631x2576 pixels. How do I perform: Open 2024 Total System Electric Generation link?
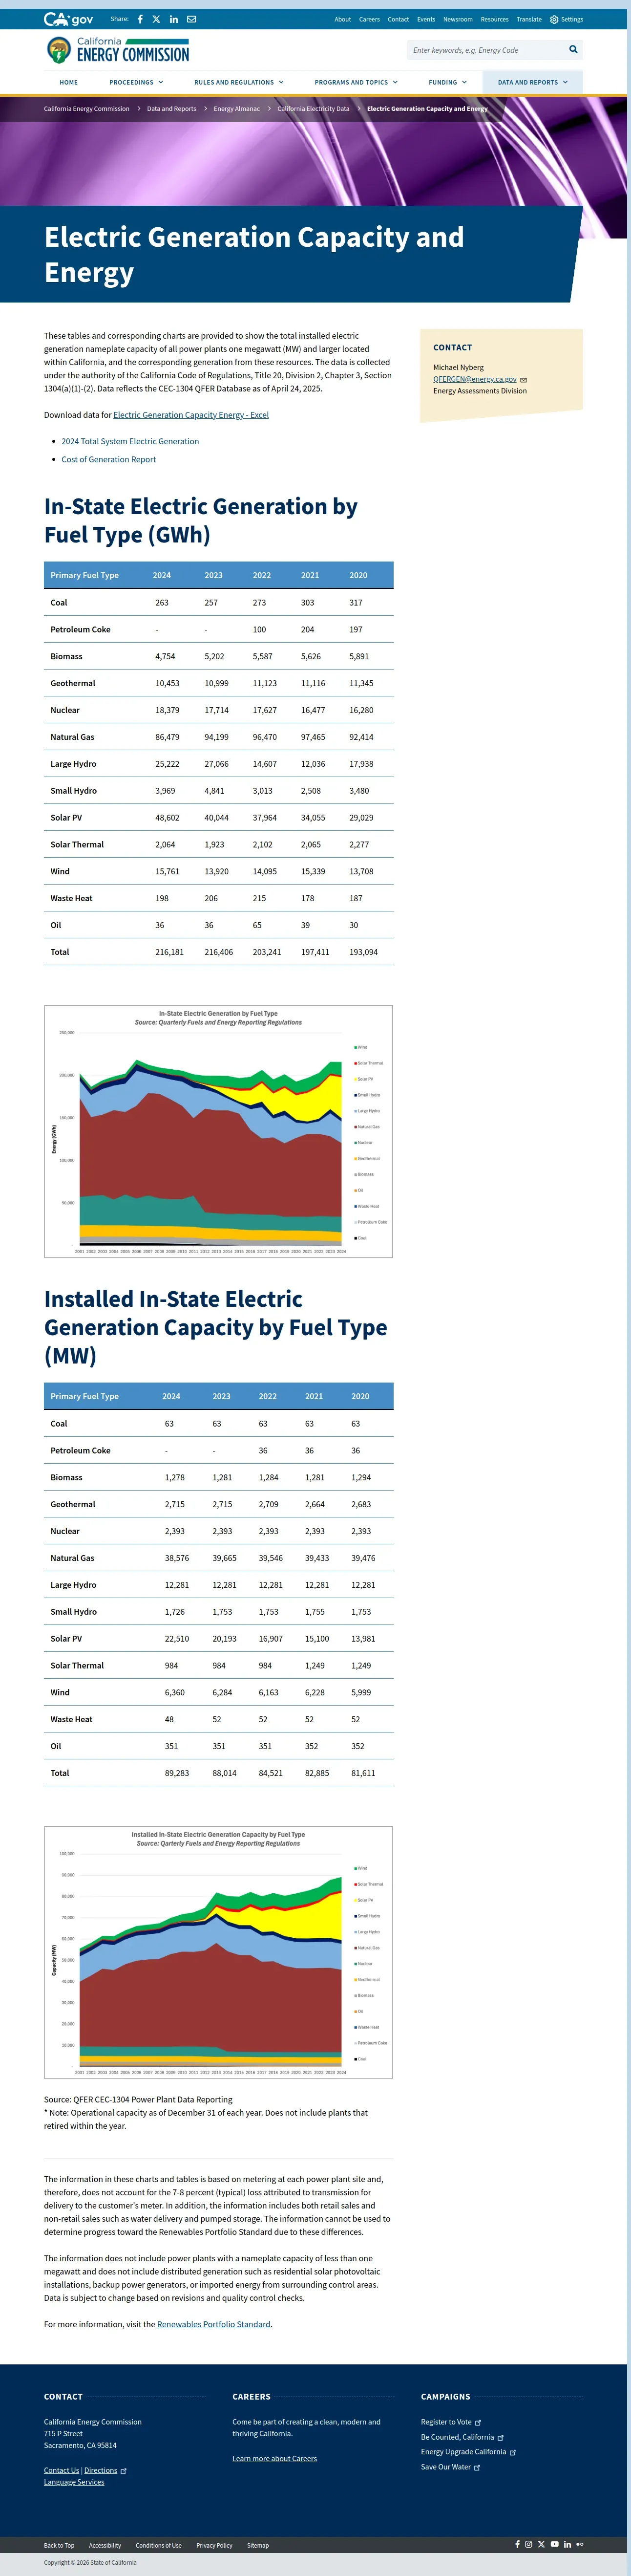click(x=130, y=441)
